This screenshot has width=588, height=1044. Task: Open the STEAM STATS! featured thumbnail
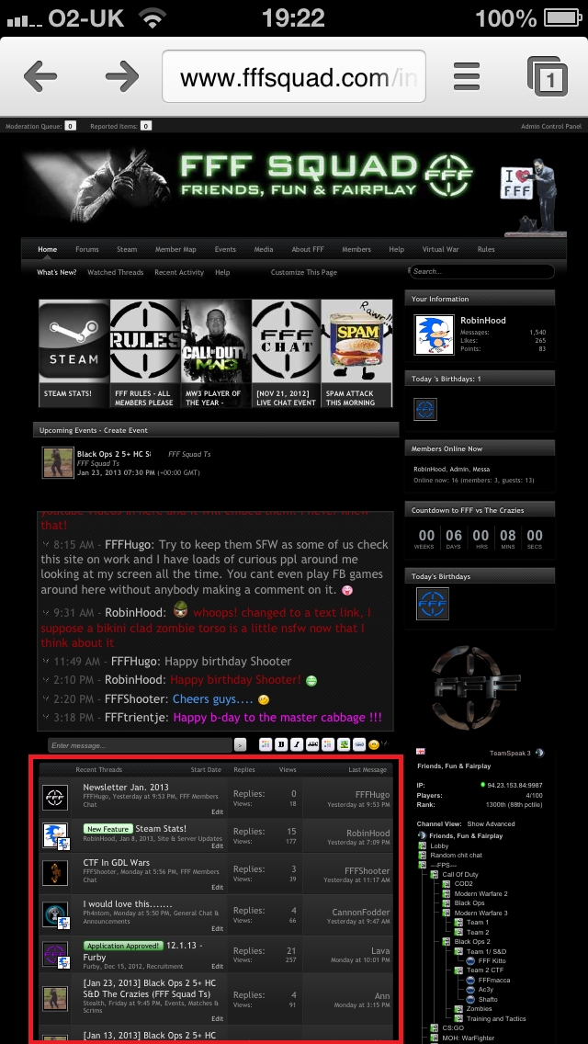tap(73, 354)
